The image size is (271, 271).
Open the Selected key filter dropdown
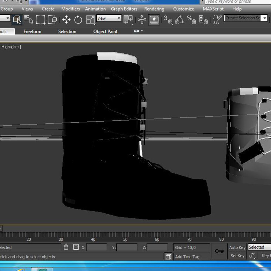[259, 247]
